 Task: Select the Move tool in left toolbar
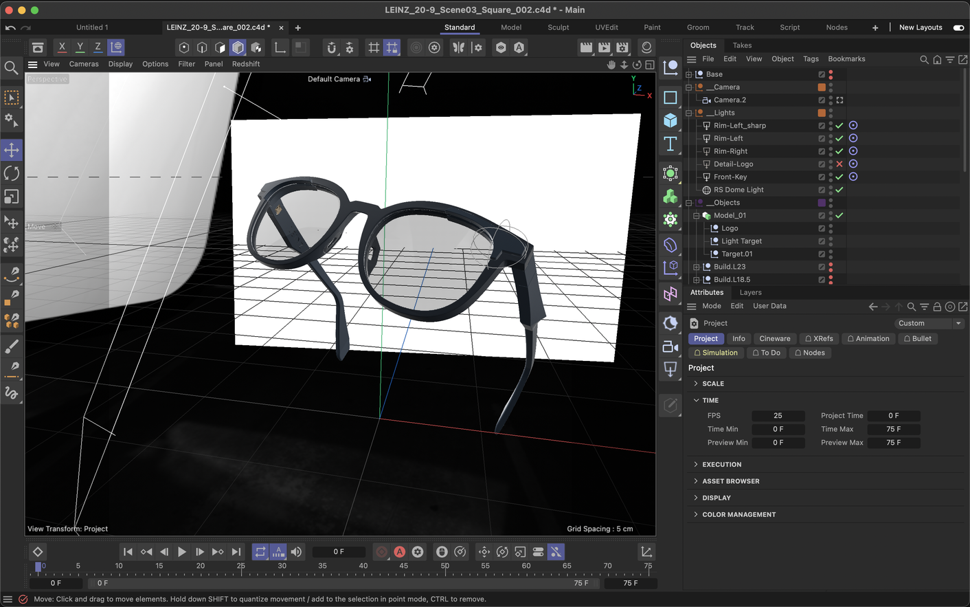coord(12,150)
